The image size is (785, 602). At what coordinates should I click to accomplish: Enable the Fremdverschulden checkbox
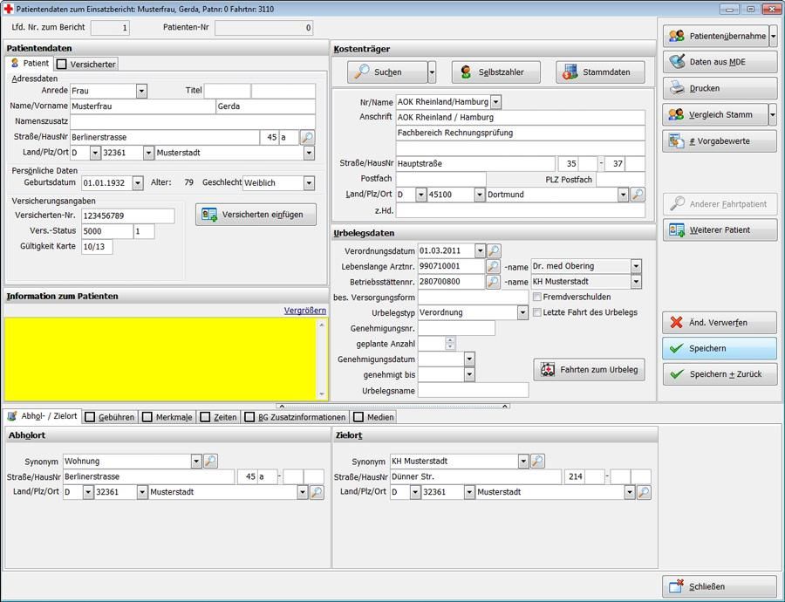[x=537, y=297]
